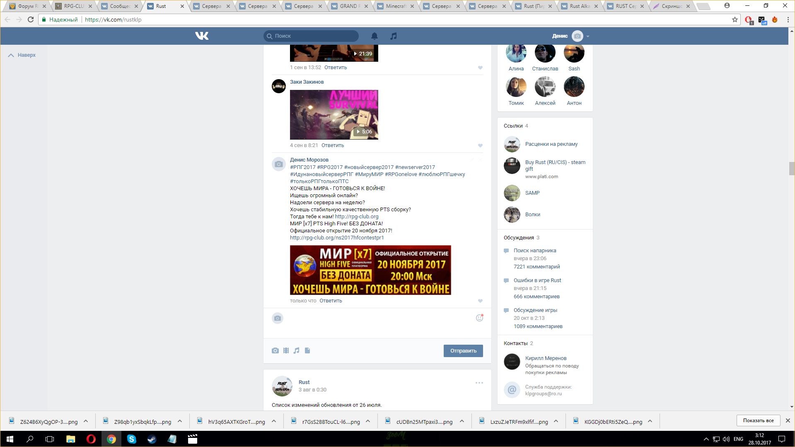795x447 pixels.
Task: Open the http://rpg-club.org/ns2017hfcontestpr1 link
Action: coord(337,238)
